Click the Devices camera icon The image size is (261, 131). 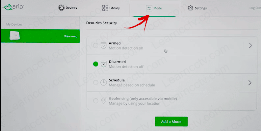(x=61, y=8)
